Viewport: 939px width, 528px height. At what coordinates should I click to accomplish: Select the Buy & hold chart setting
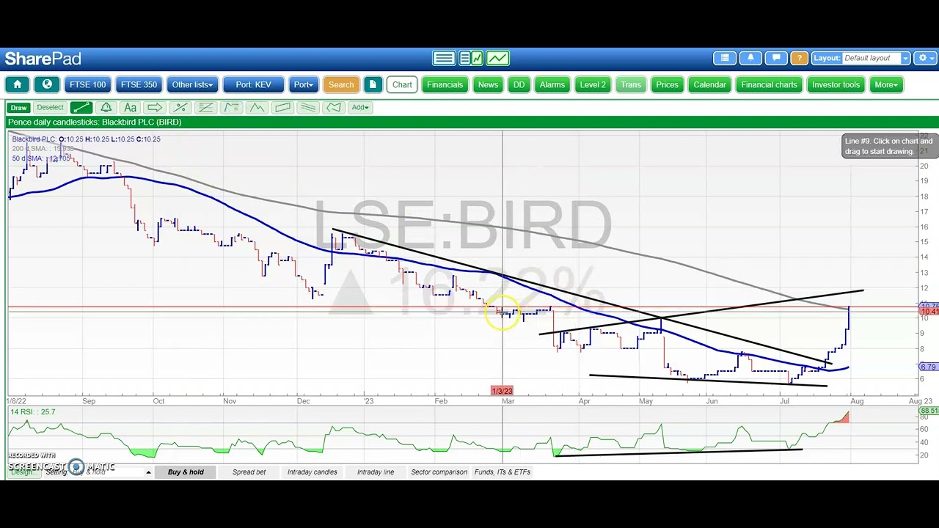186,472
